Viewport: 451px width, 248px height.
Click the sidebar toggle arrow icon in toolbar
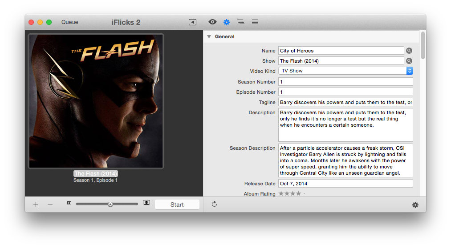pyautogui.click(x=192, y=22)
